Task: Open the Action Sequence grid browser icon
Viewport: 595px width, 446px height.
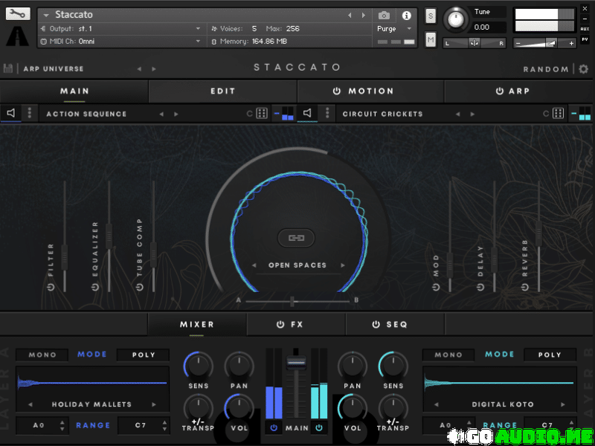Action: [x=262, y=114]
